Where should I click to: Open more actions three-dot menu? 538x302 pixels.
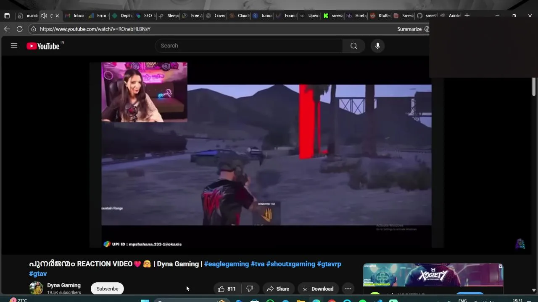(x=348, y=289)
